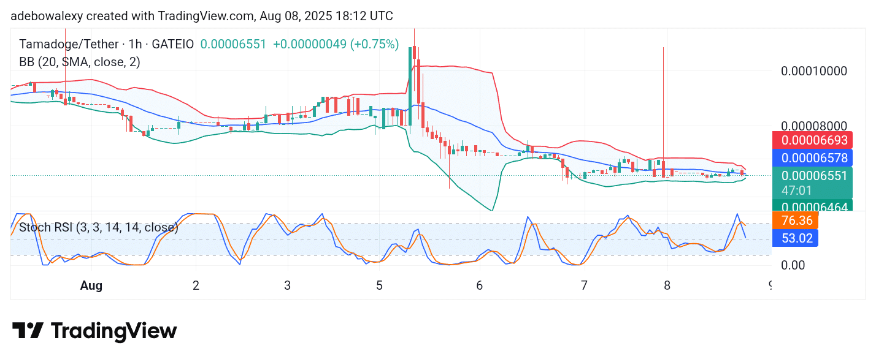Click the 6 date label on time axis
Screen dimensions: 876x362
point(479,285)
